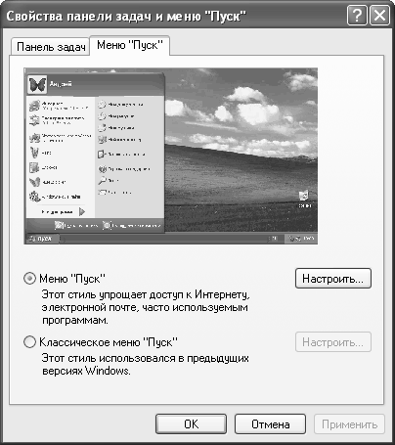
Task: Dismiss changes with the Отмена button
Action: [270, 424]
